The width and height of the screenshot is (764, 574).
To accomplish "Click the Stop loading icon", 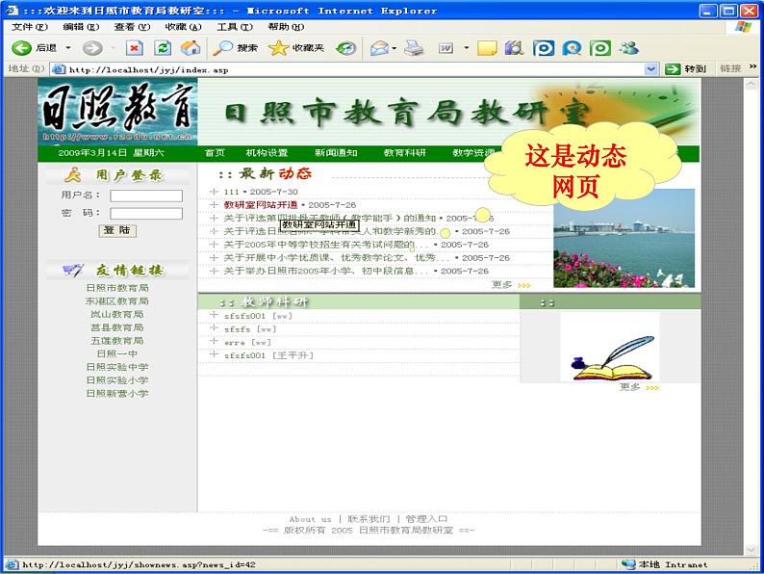I will pyautogui.click(x=134, y=48).
